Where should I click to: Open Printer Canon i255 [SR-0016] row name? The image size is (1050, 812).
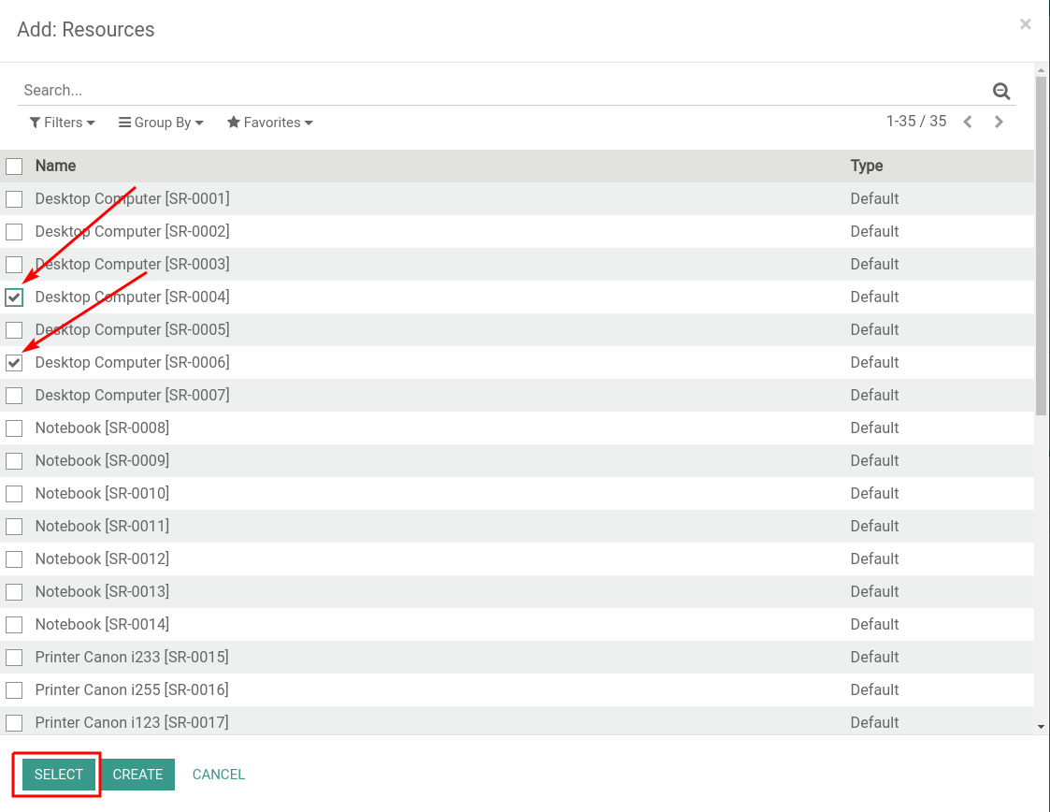[131, 690]
